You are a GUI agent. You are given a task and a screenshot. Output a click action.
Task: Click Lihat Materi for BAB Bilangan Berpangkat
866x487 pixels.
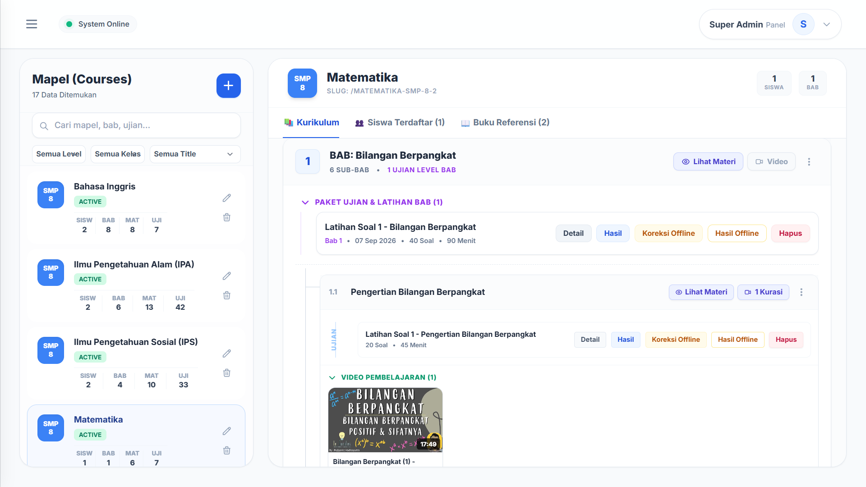708,161
